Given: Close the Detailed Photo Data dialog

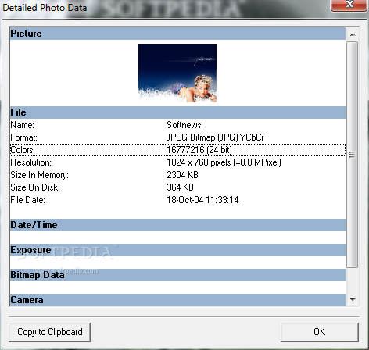Looking at the screenshot, I should 349,5.
